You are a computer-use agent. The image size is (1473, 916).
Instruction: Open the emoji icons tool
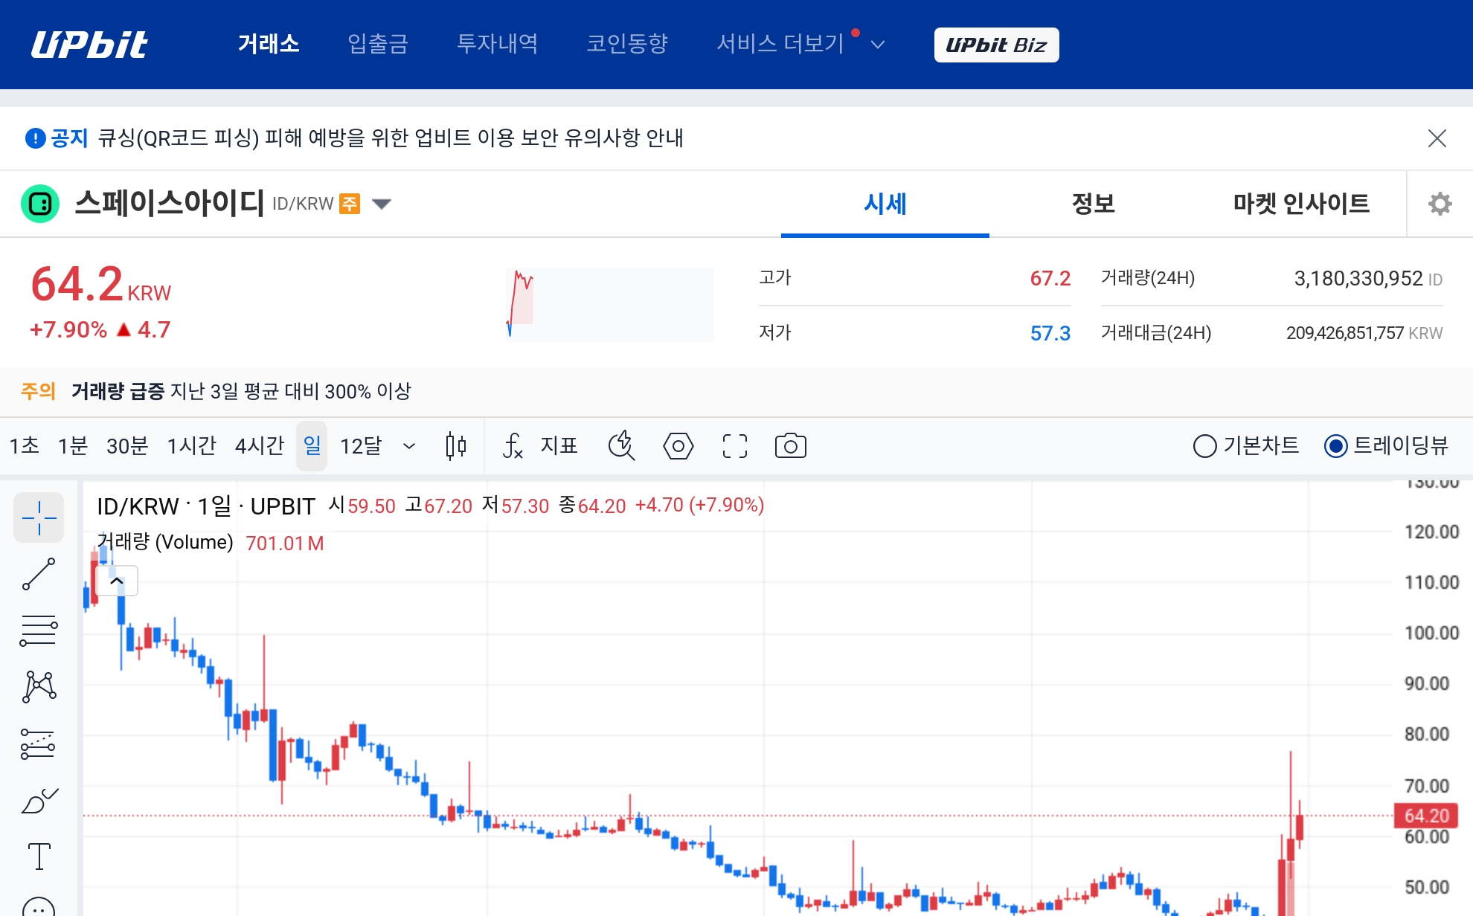[x=39, y=907]
